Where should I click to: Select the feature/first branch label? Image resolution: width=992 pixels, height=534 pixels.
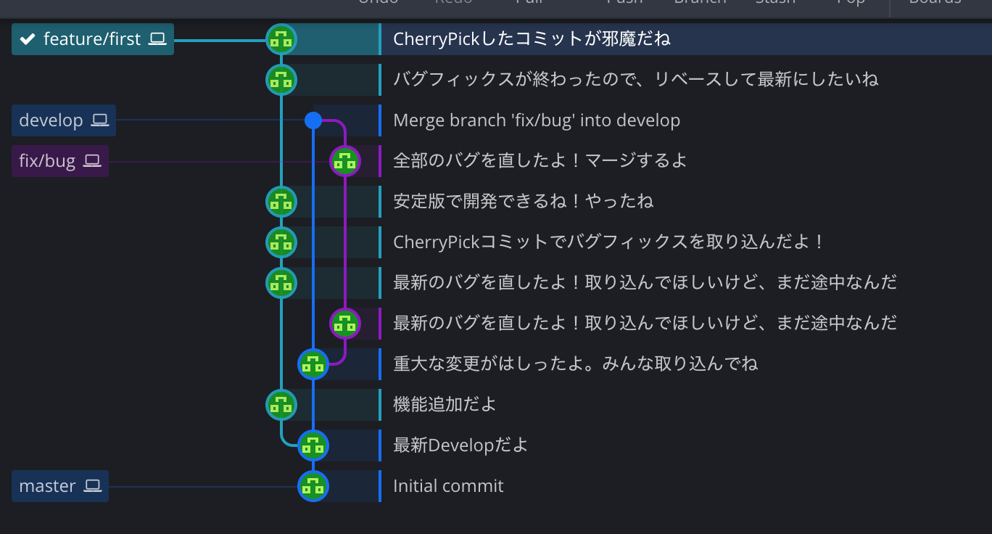(x=93, y=39)
